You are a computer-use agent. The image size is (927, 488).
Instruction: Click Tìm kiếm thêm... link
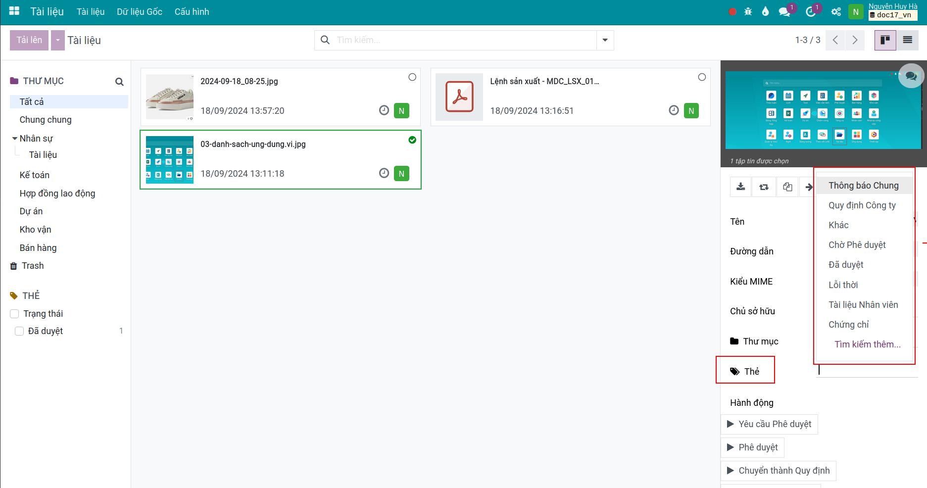click(x=867, y=344)
